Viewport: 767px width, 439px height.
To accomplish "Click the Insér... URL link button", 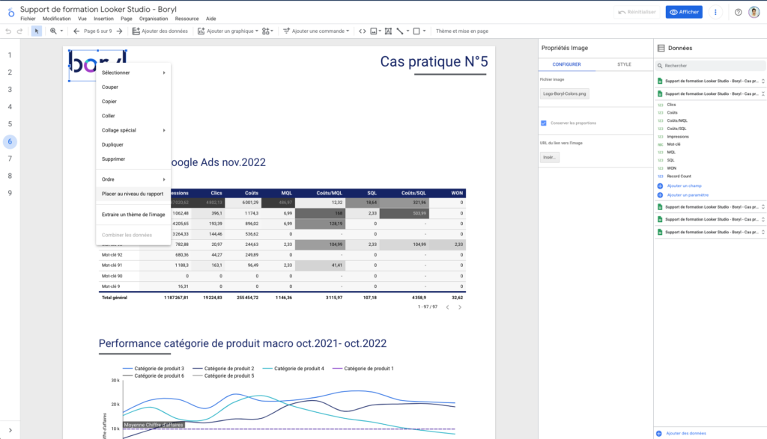I will [549, 157].
